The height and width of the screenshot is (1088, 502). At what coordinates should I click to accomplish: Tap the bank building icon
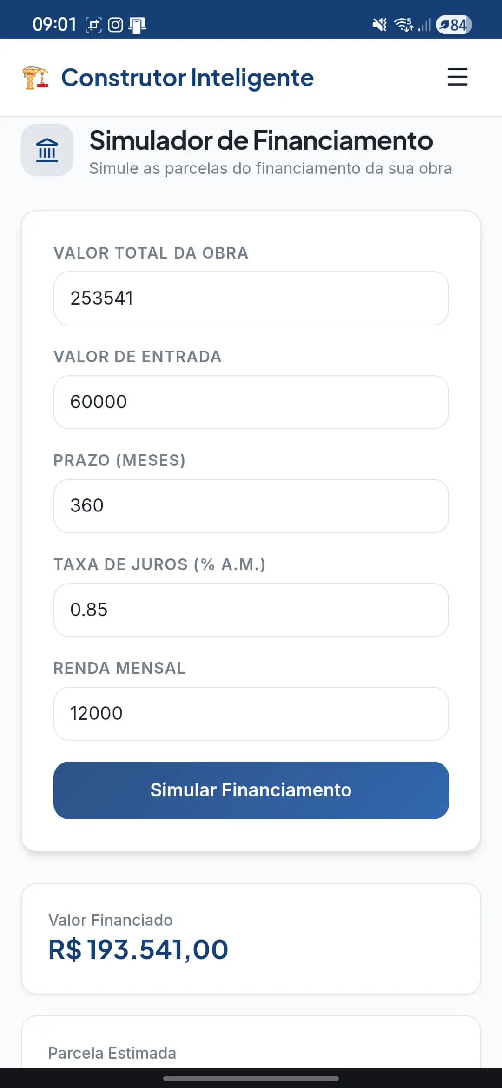pos(47,150)
